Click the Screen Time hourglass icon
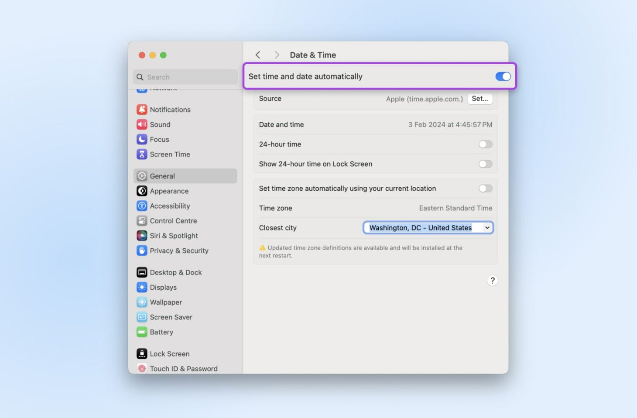 click(x=142, y=154)
